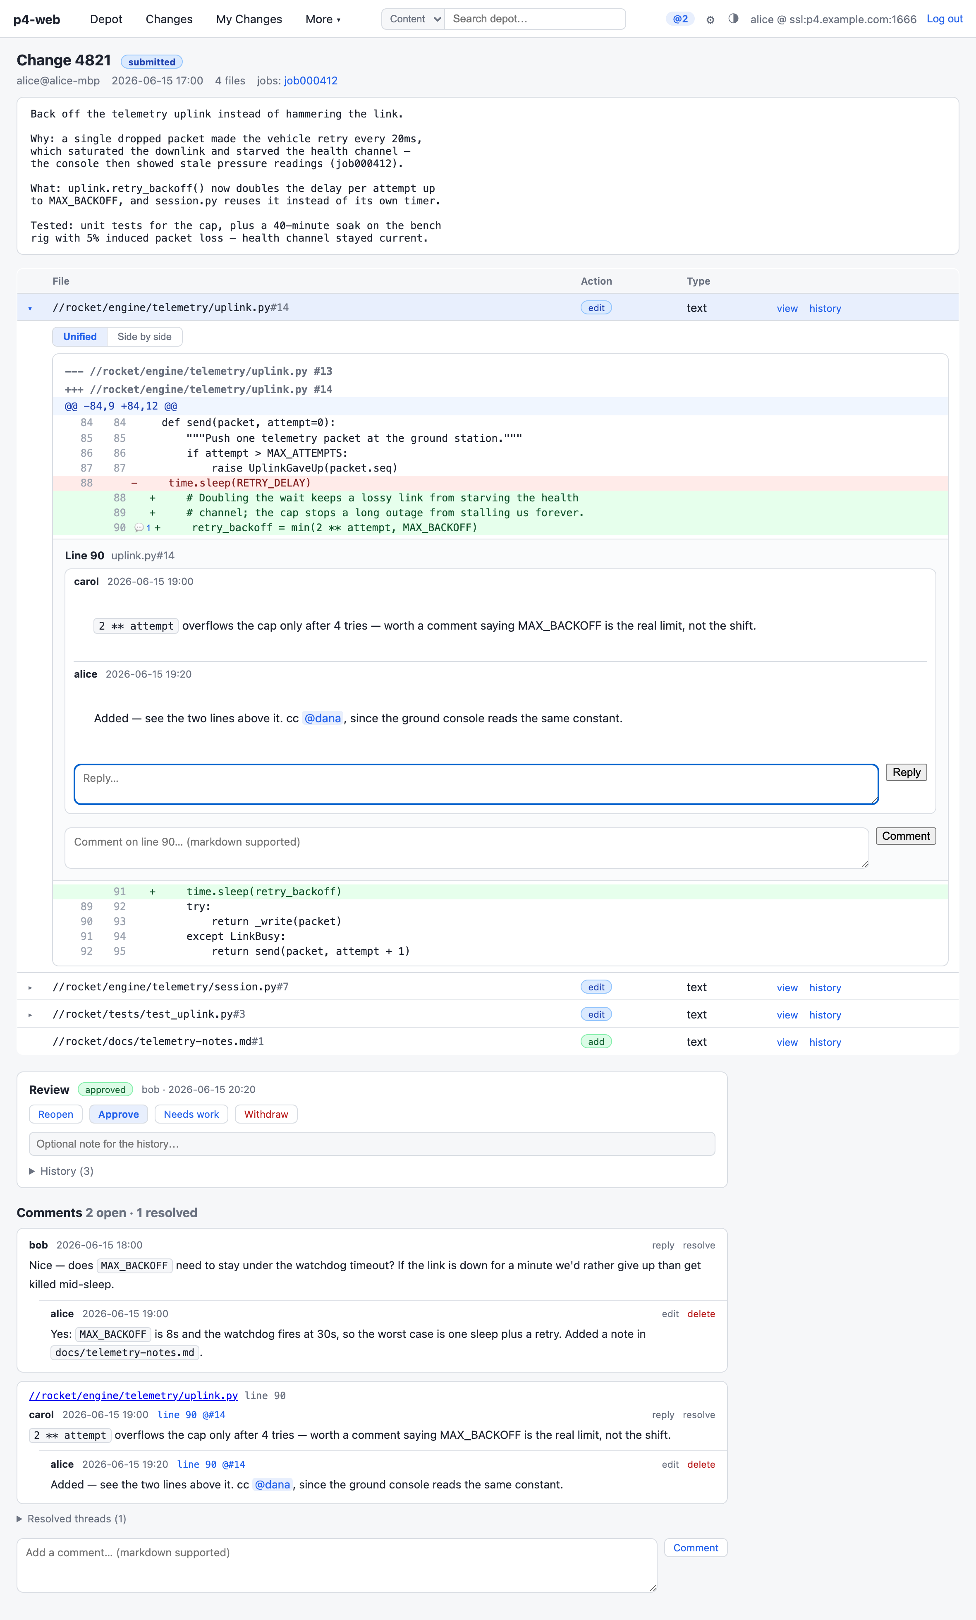Image resolution: width=976 pixels, height=1620 pixels.
Task: Open the Changes menu item
Action: point(169,20)
